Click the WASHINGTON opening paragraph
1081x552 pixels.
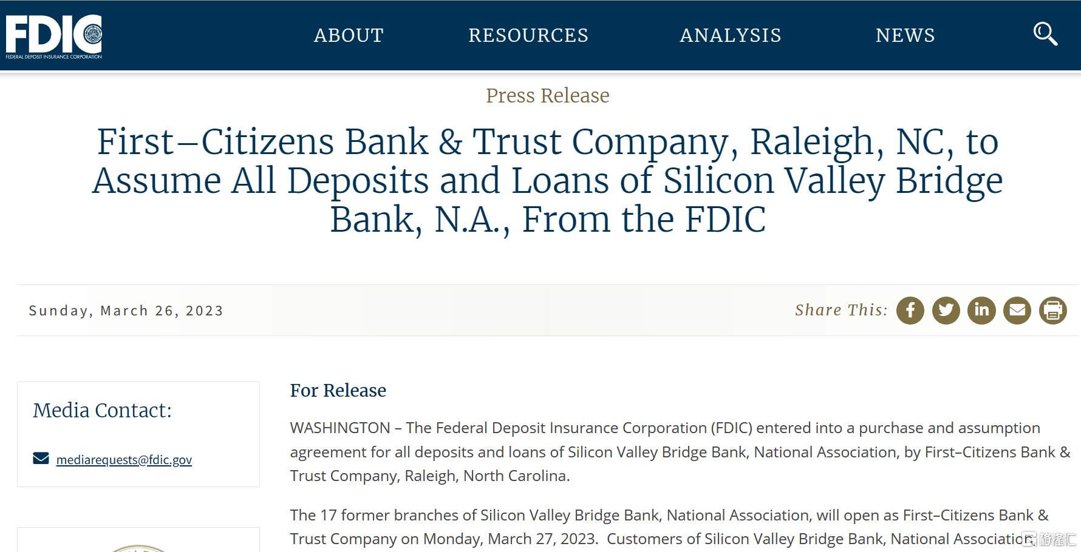(x=680, y=452)
